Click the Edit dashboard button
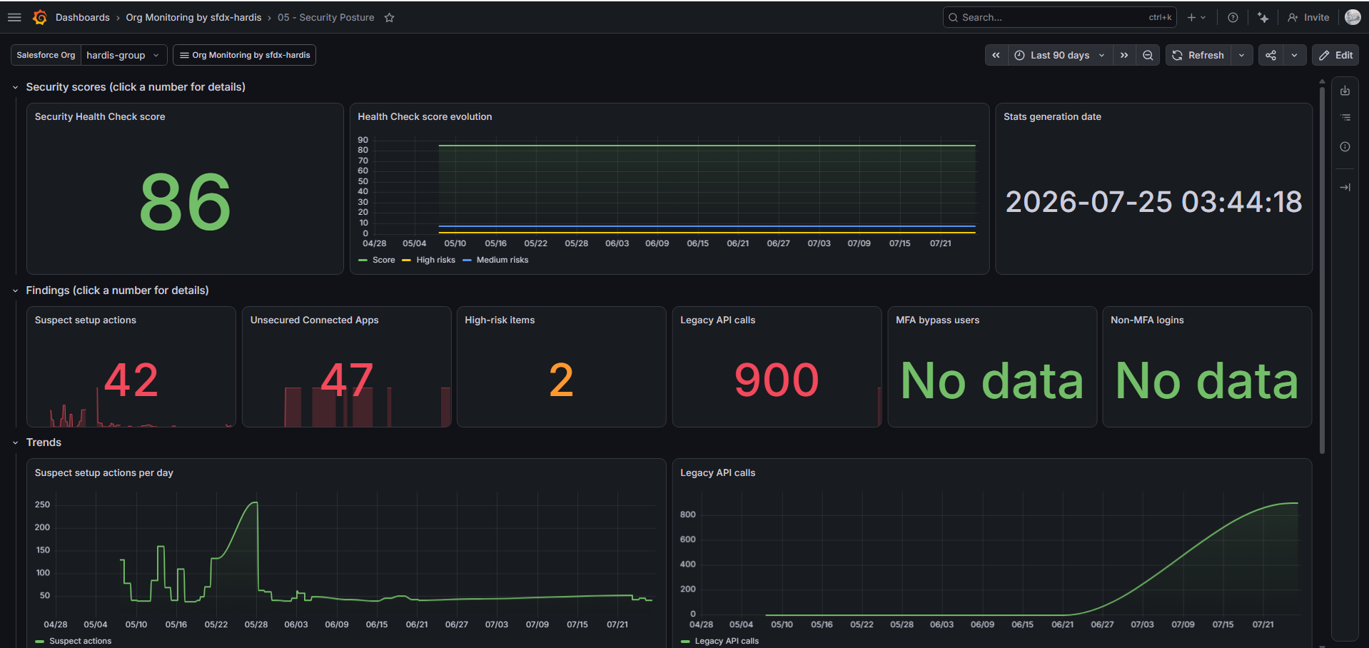Screen dimensions: 1369x648 tap(1335, 55)
